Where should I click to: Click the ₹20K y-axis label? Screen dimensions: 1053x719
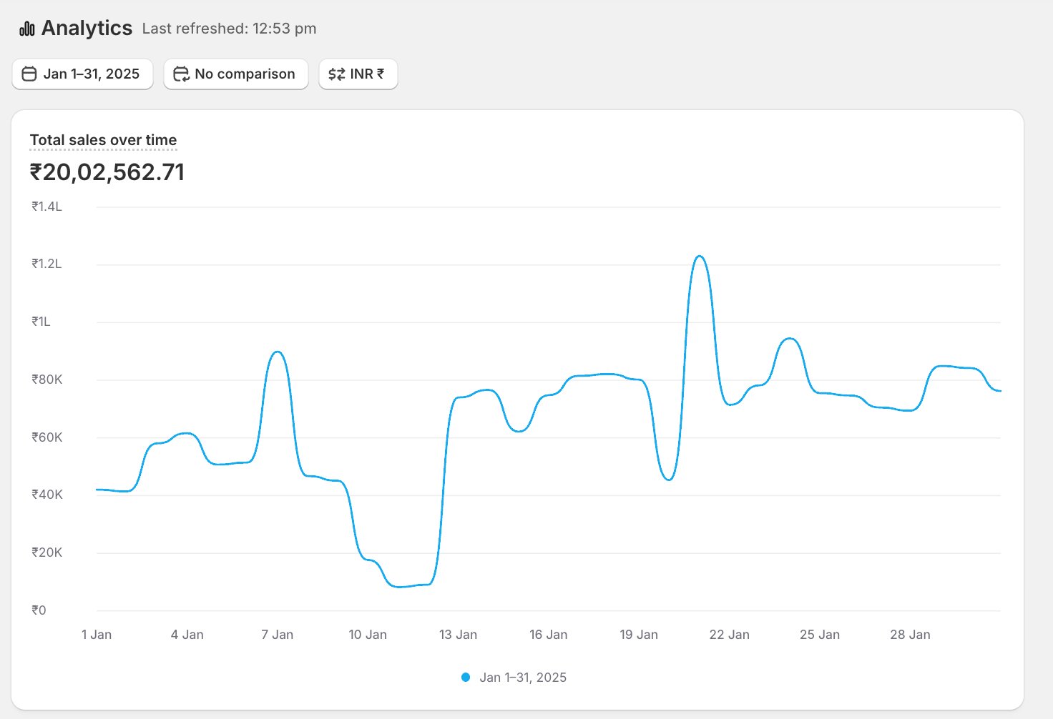click(47, 552)
